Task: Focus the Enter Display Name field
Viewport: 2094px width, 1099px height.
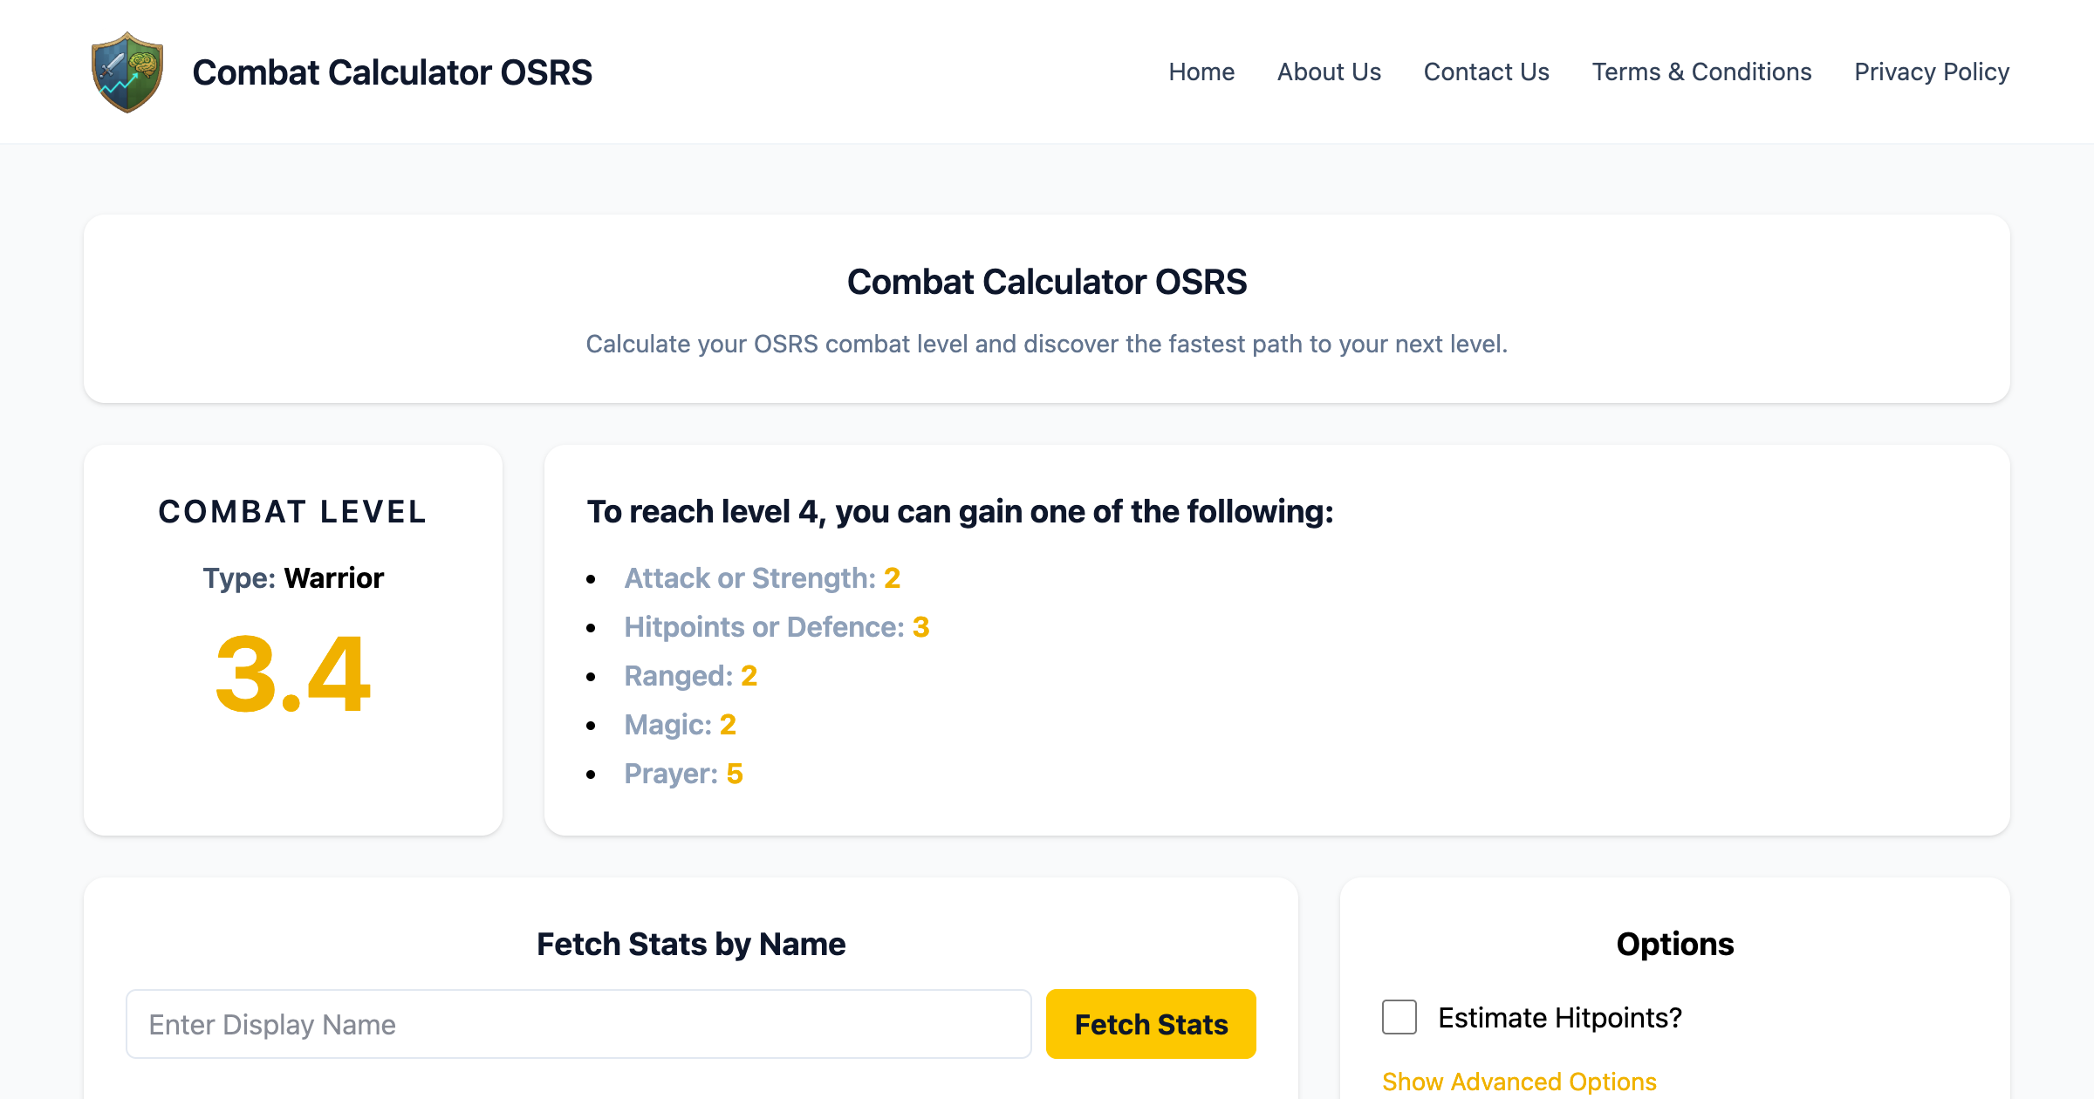Action: (578, 1024)
